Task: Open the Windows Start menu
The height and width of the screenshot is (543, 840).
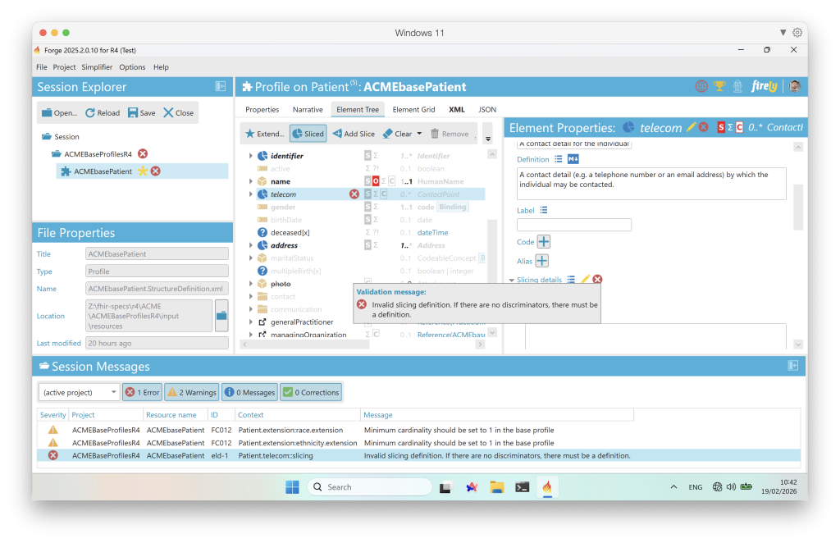Action: 293,486
